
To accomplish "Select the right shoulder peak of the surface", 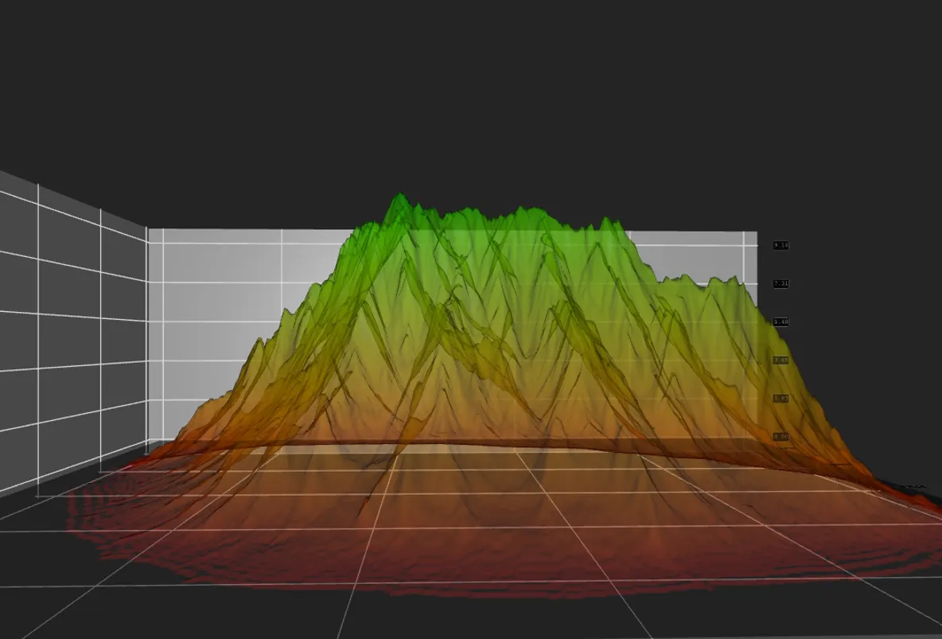I will (728, 282).
